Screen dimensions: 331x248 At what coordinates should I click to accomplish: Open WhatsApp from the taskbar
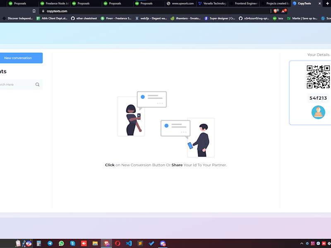(x=61, y=243)
